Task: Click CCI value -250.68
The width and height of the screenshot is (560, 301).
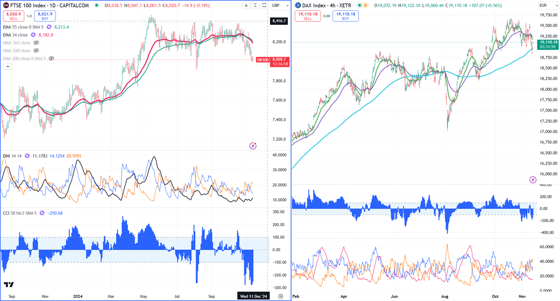Action: point(55,213)
